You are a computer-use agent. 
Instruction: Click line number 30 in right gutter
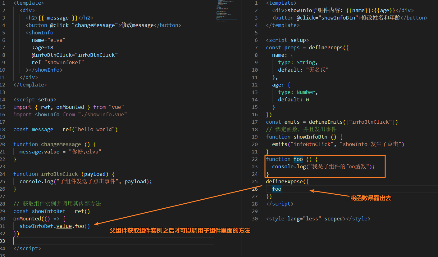(255, 219)
